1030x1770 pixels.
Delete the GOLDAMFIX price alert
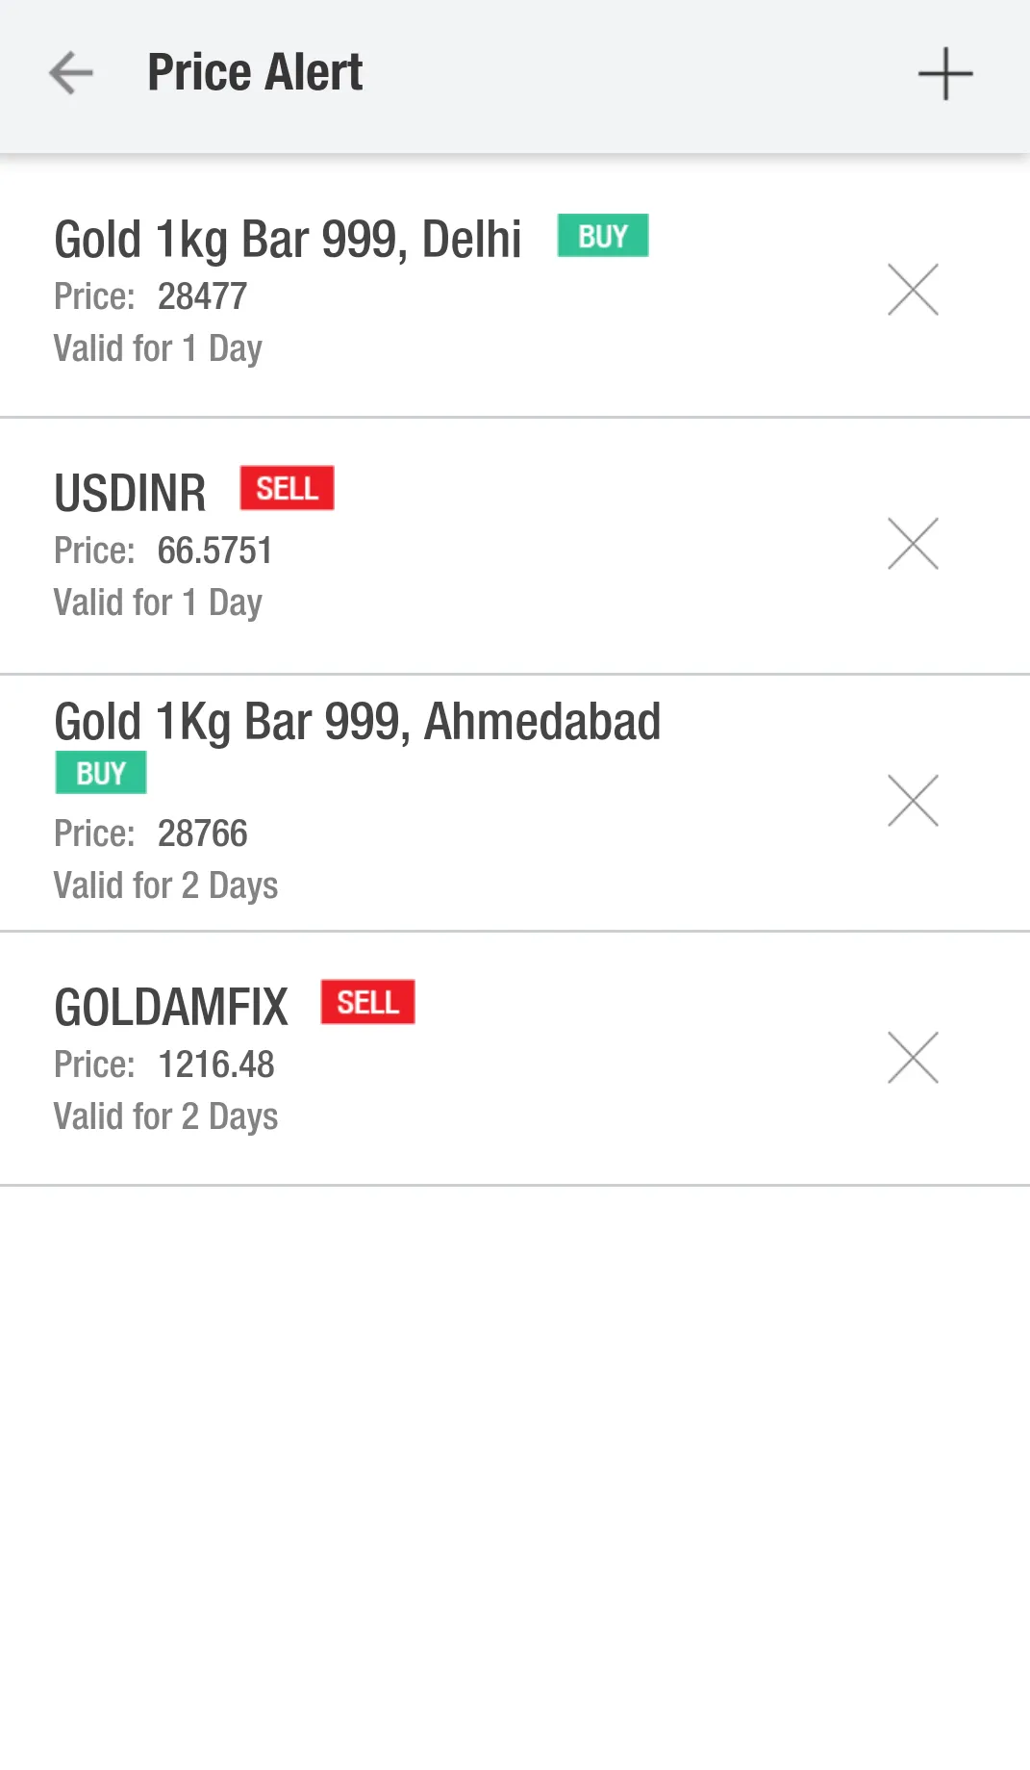click(912, 1058)
